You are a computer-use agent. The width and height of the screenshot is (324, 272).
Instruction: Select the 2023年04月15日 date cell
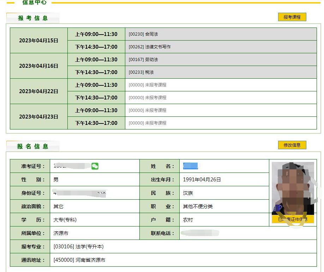(38, 41)
